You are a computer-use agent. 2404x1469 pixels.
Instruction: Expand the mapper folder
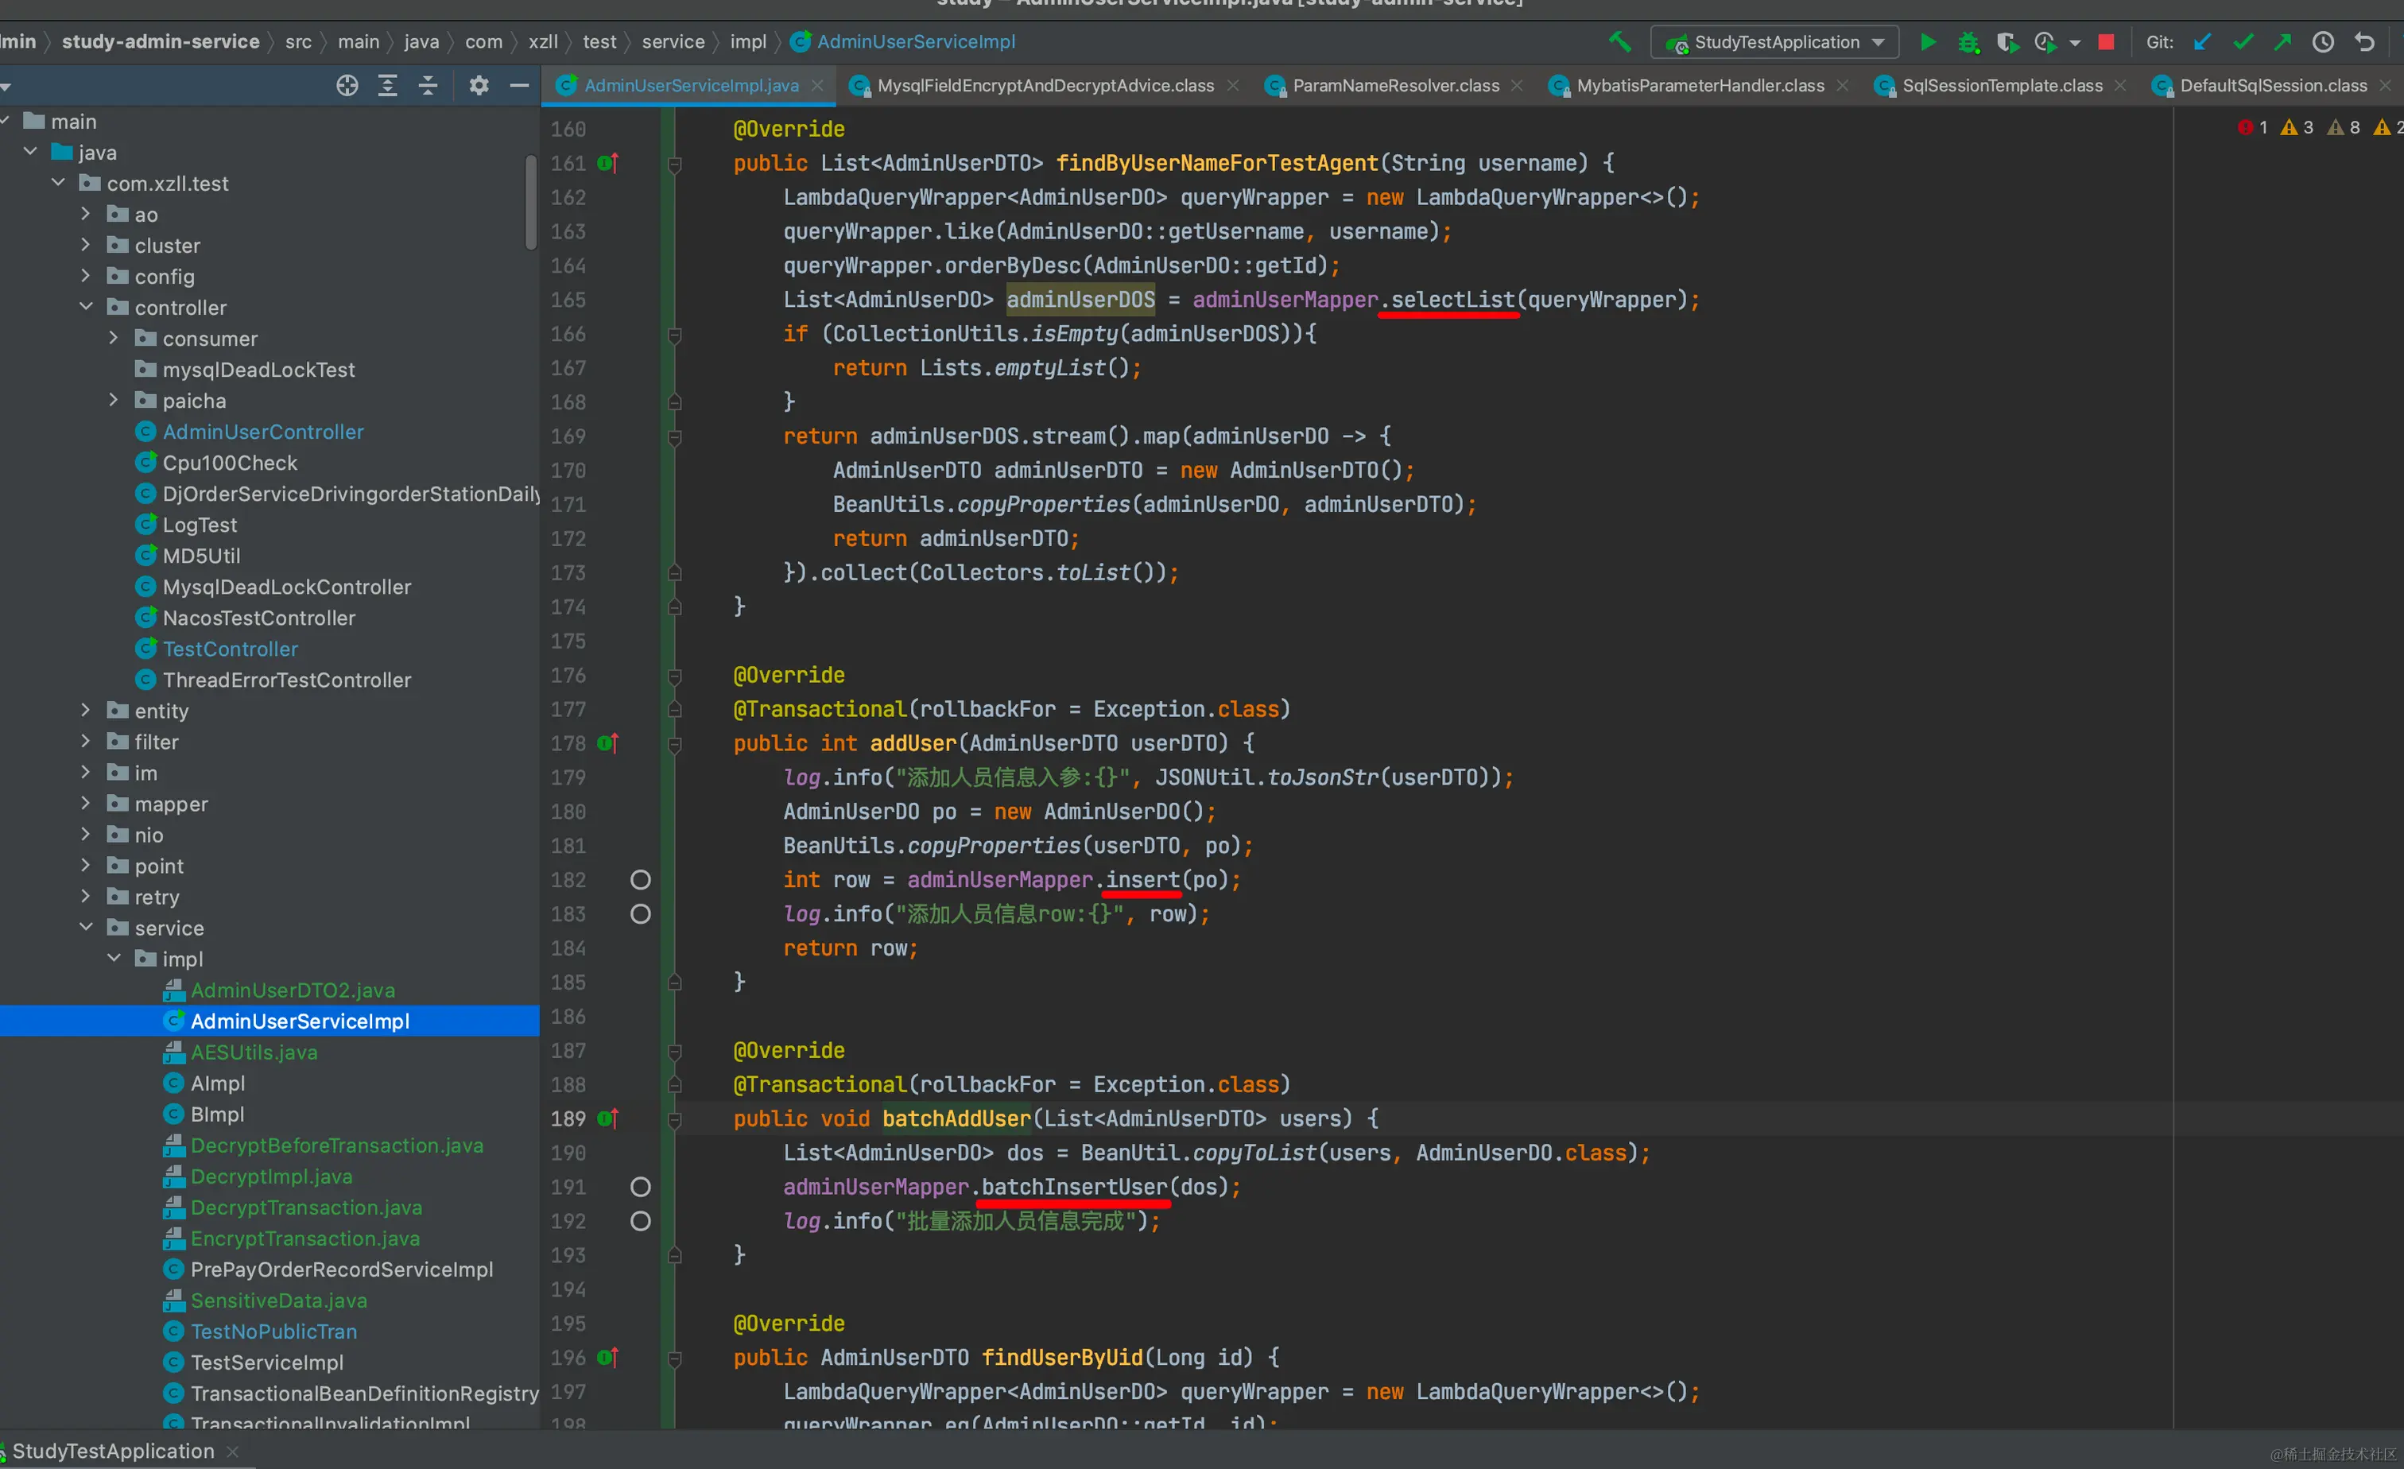point(86,803)
